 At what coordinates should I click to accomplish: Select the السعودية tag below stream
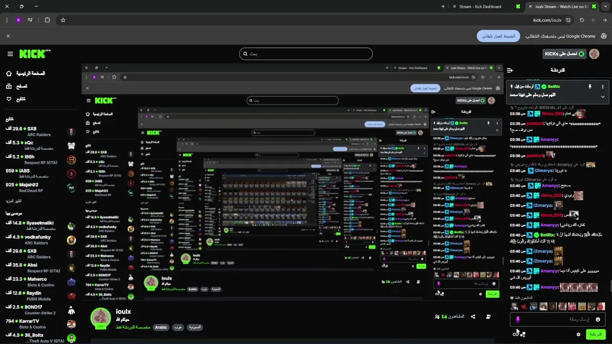tap(195, 327)
